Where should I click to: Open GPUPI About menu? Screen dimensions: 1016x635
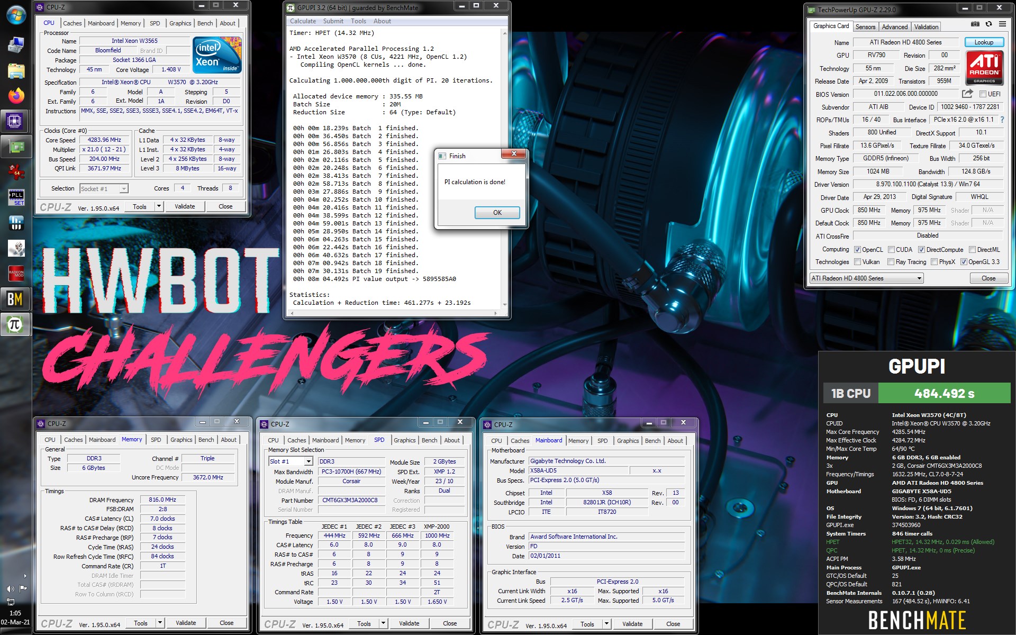382,21
